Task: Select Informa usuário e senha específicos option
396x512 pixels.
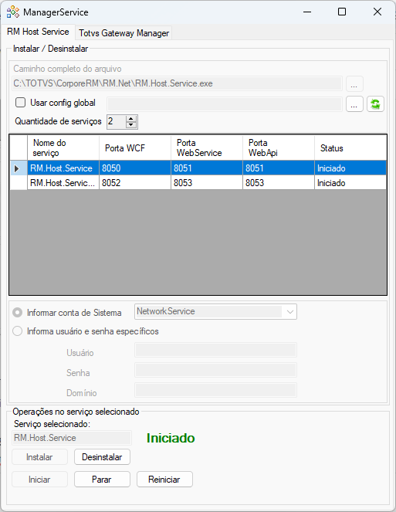Action: click(x=17, y=331)
